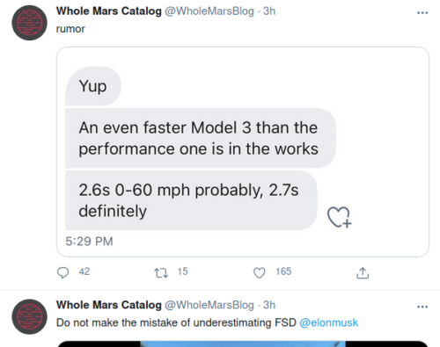The height and width of the screenshot is (347, 440).
Task: View the embedded message screenshot image
Action: pyautogui.click(x=243, y=152)
